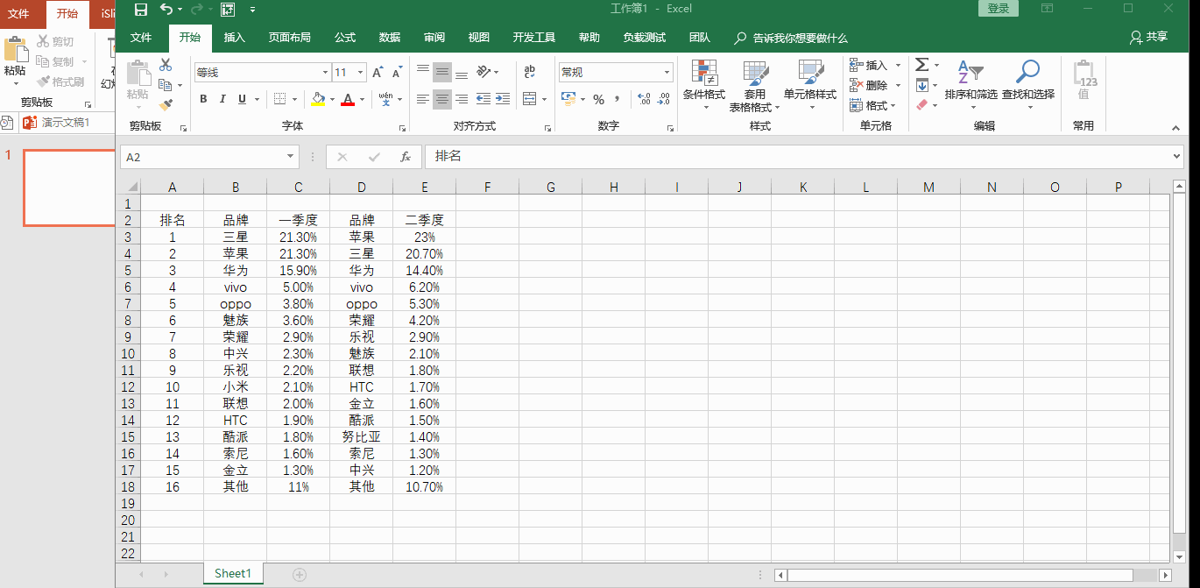Open 排序和筛选 sort and filter

[x=971, y=84]
